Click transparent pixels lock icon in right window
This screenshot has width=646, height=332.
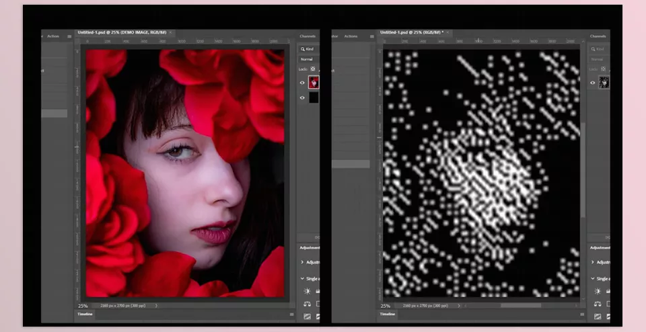pyautogui.click(x=603, y=69)
